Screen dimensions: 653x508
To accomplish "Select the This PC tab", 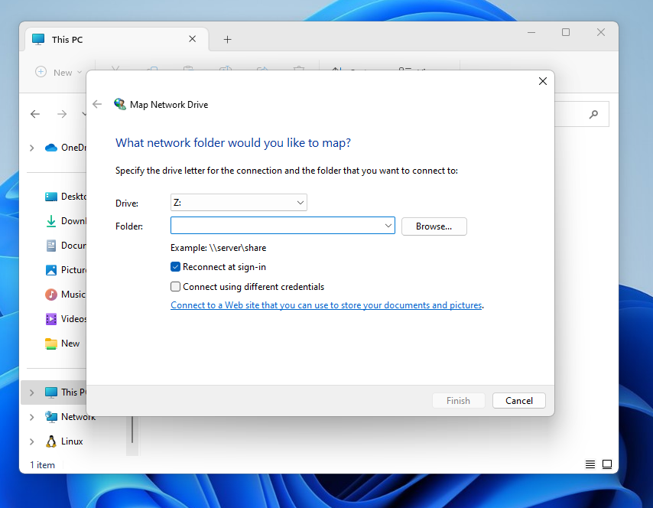I will point(107,40).
